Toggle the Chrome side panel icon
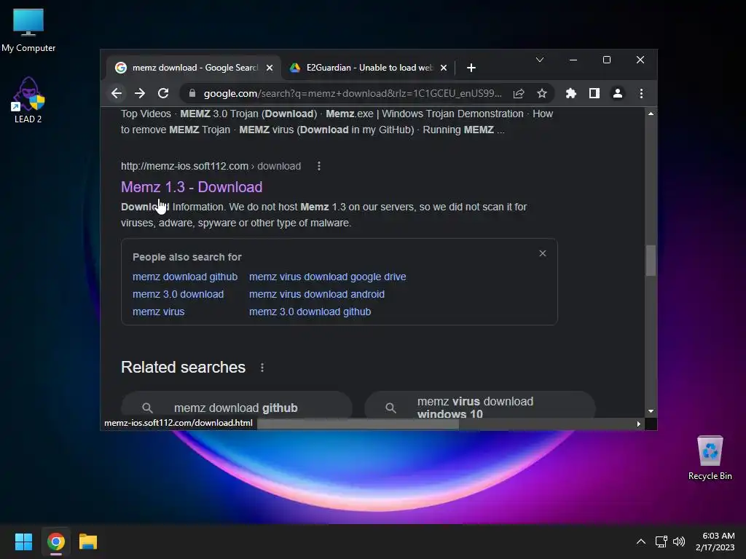 click(594, 93)
